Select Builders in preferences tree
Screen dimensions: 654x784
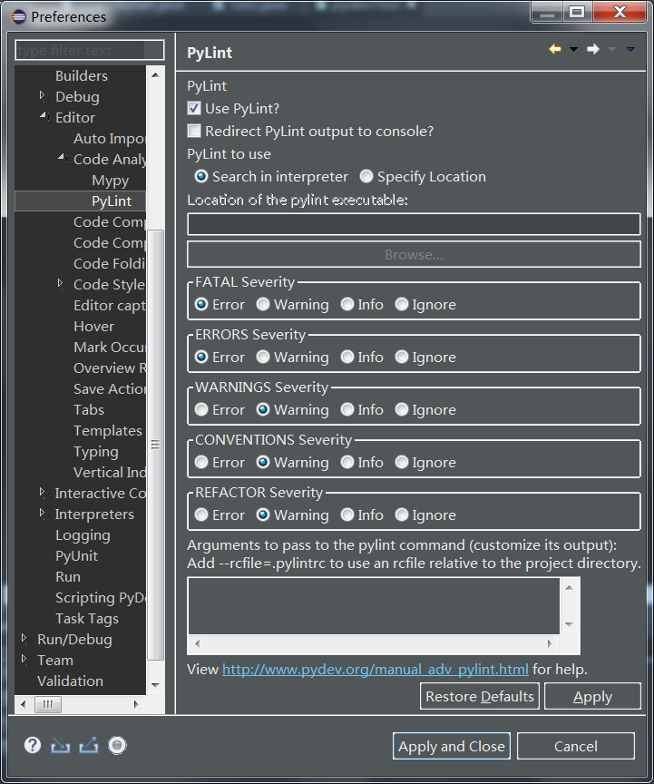82,76
